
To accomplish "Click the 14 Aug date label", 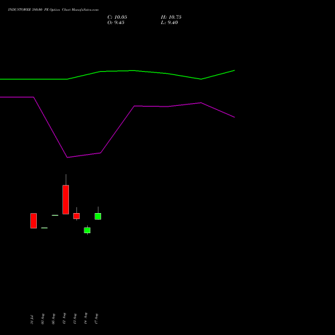I will pyautogui.click(x=86, y=318).
